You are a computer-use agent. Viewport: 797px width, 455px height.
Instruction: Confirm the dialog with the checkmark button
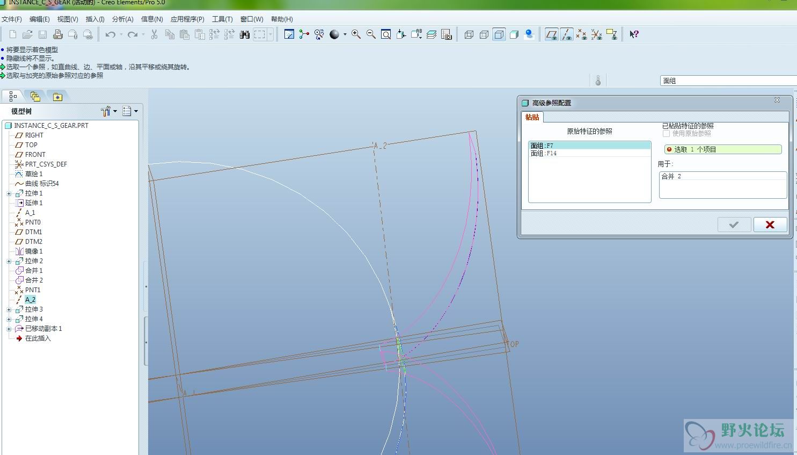[x=734, y=225]
